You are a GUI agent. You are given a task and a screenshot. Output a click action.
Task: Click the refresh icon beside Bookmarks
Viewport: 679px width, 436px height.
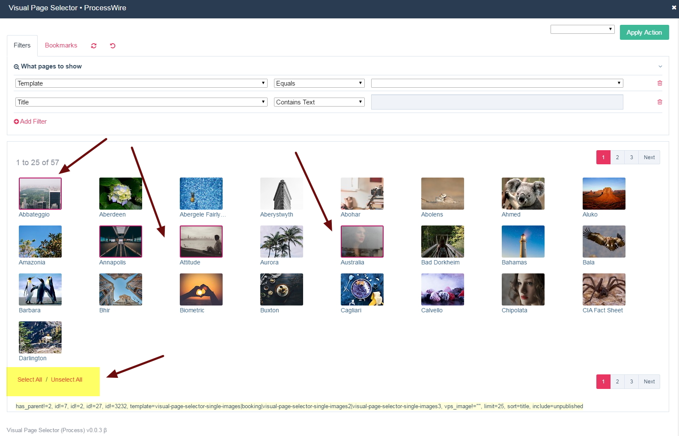[x=94, y=46]
